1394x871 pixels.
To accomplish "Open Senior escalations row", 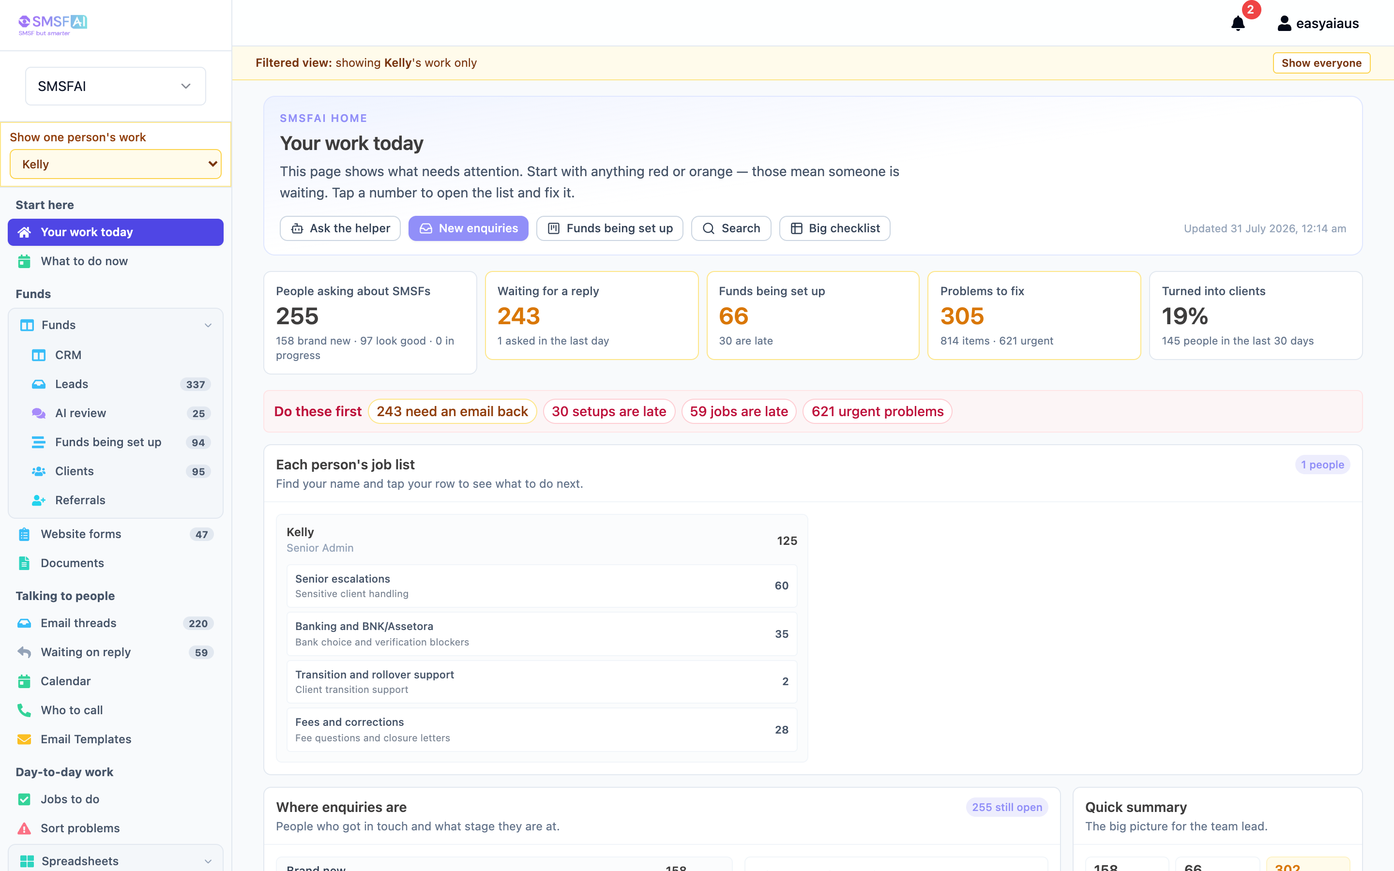I will (x=542, y=586).
